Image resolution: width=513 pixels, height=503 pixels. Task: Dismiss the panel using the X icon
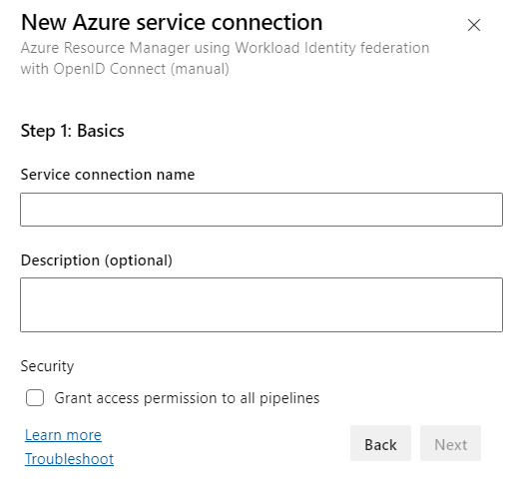[x=474, y=25]
